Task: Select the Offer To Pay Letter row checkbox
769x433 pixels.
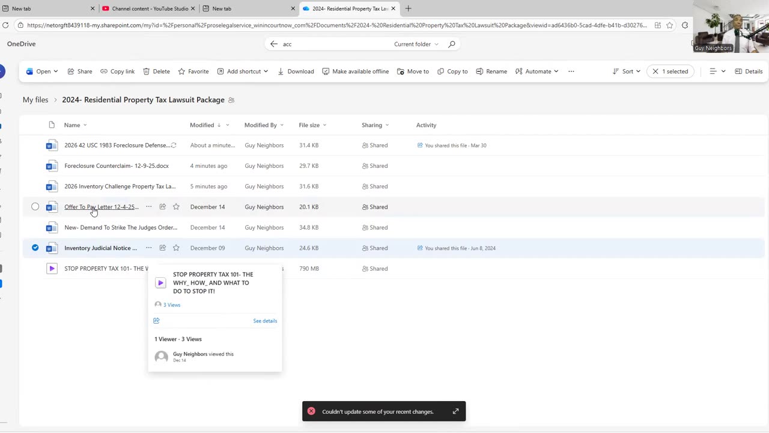Action: tap(35, 207)
